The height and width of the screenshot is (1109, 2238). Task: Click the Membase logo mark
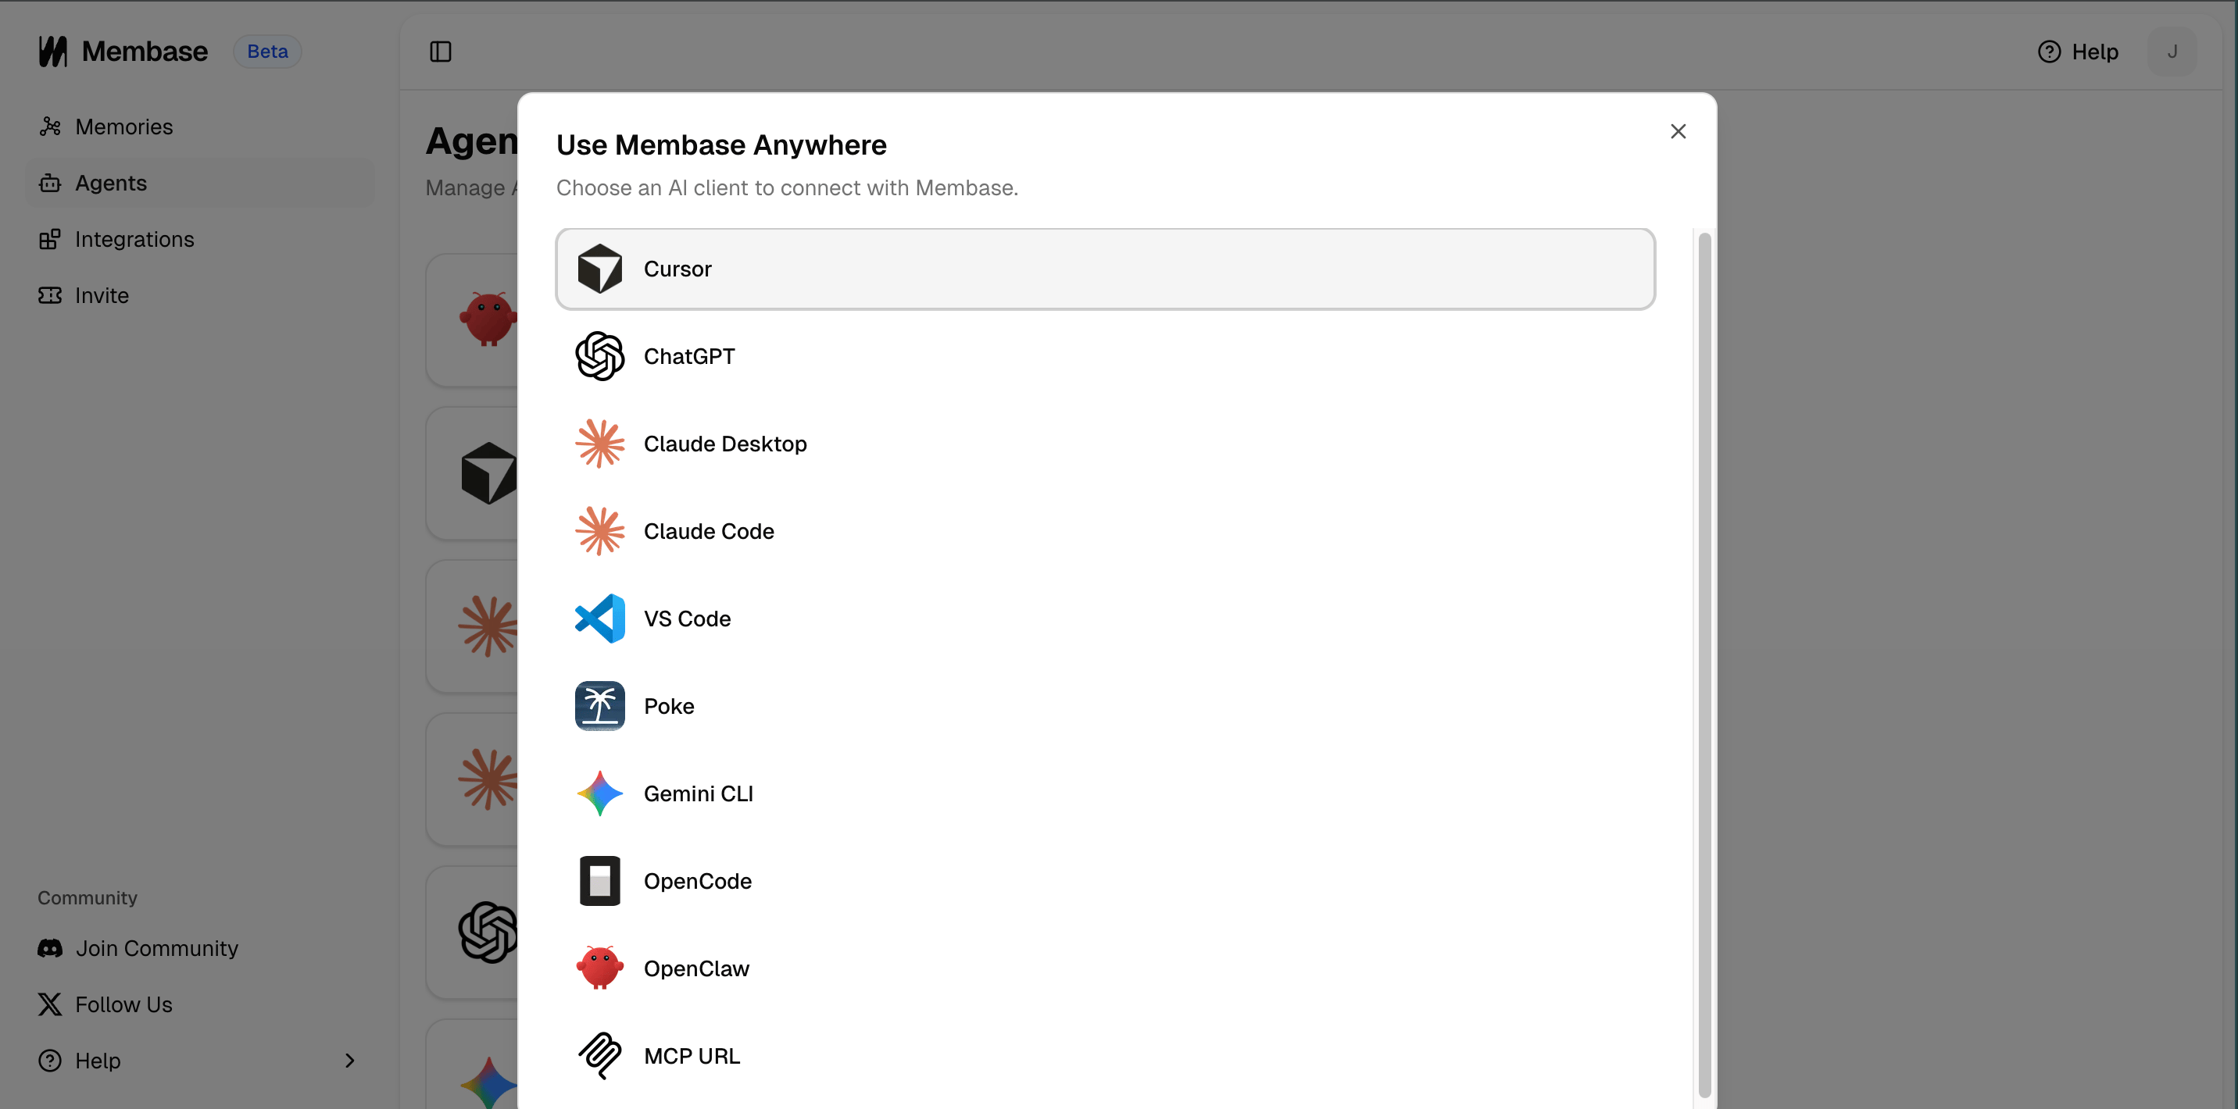point(53,52)
